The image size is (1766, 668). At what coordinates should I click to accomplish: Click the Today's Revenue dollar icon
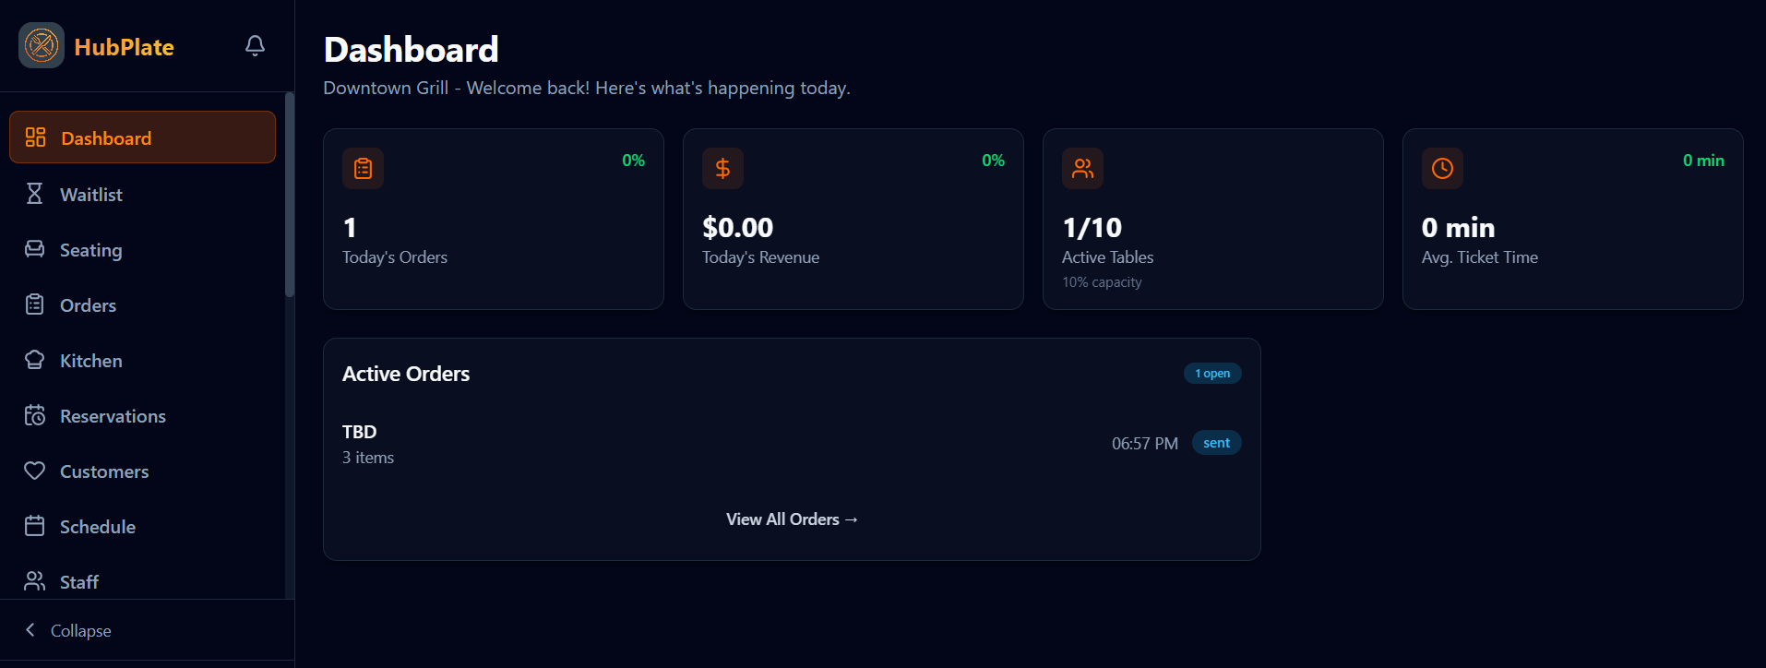click(722, 169)
